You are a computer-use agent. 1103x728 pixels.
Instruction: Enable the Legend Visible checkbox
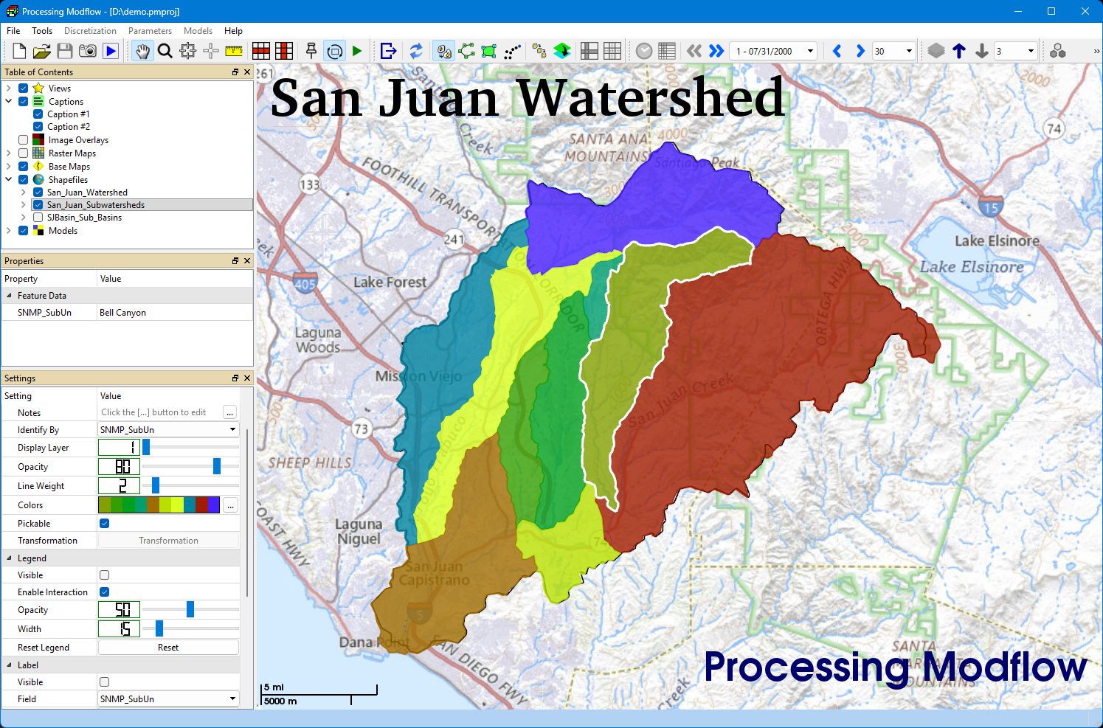[104, 575]
